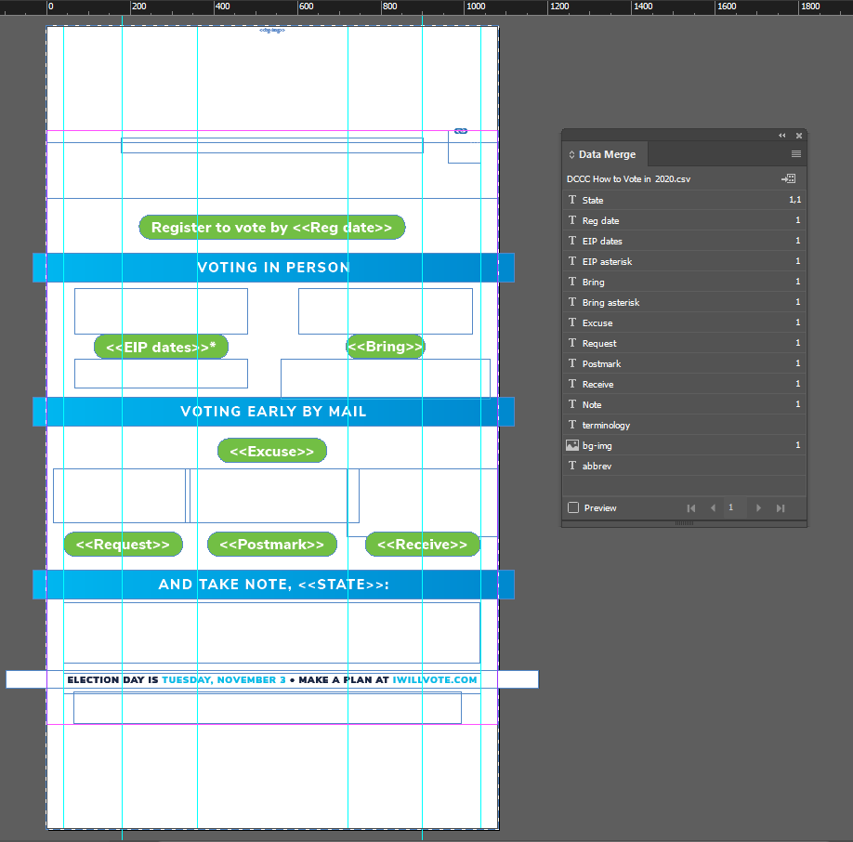Select the <<Receive>> green pill
Screen dimensions: 853x842
coord(423,545)
